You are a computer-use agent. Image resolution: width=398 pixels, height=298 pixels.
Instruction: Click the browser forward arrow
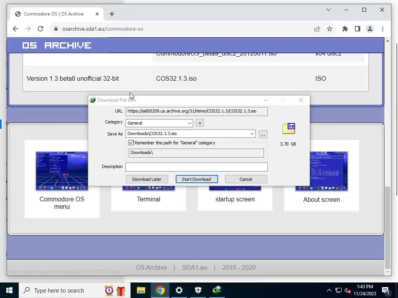click(28, 29)
